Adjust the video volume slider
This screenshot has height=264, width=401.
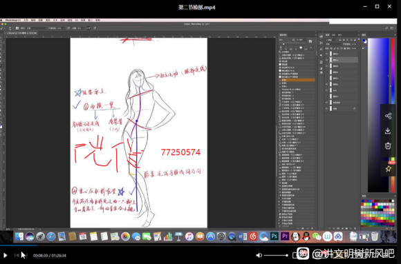(x=276, y=255)
